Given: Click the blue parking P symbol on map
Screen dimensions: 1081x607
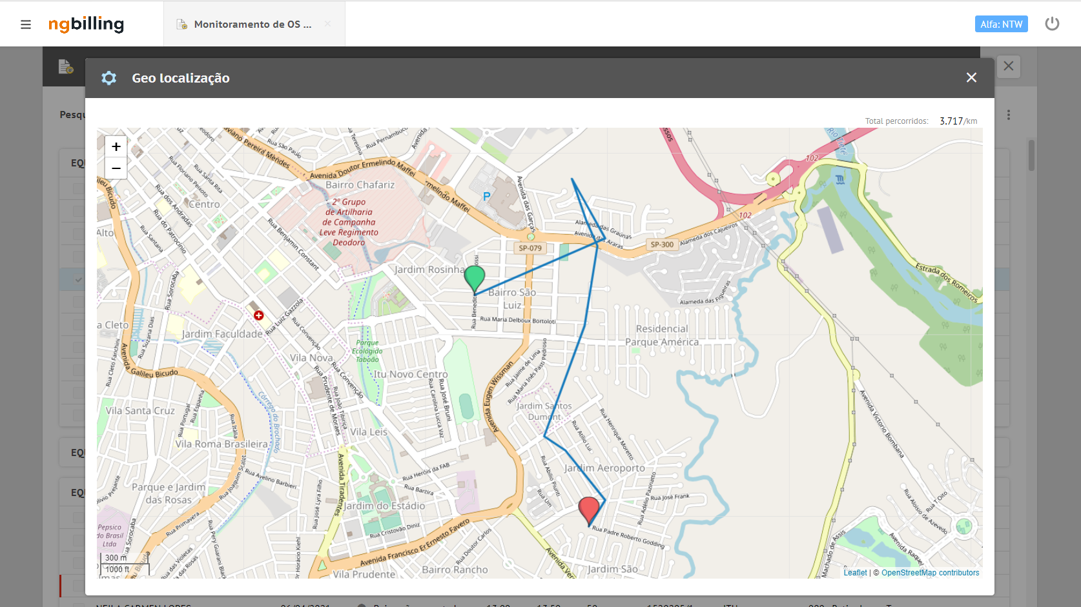Looking at the screenshot, I should [486, 196].
